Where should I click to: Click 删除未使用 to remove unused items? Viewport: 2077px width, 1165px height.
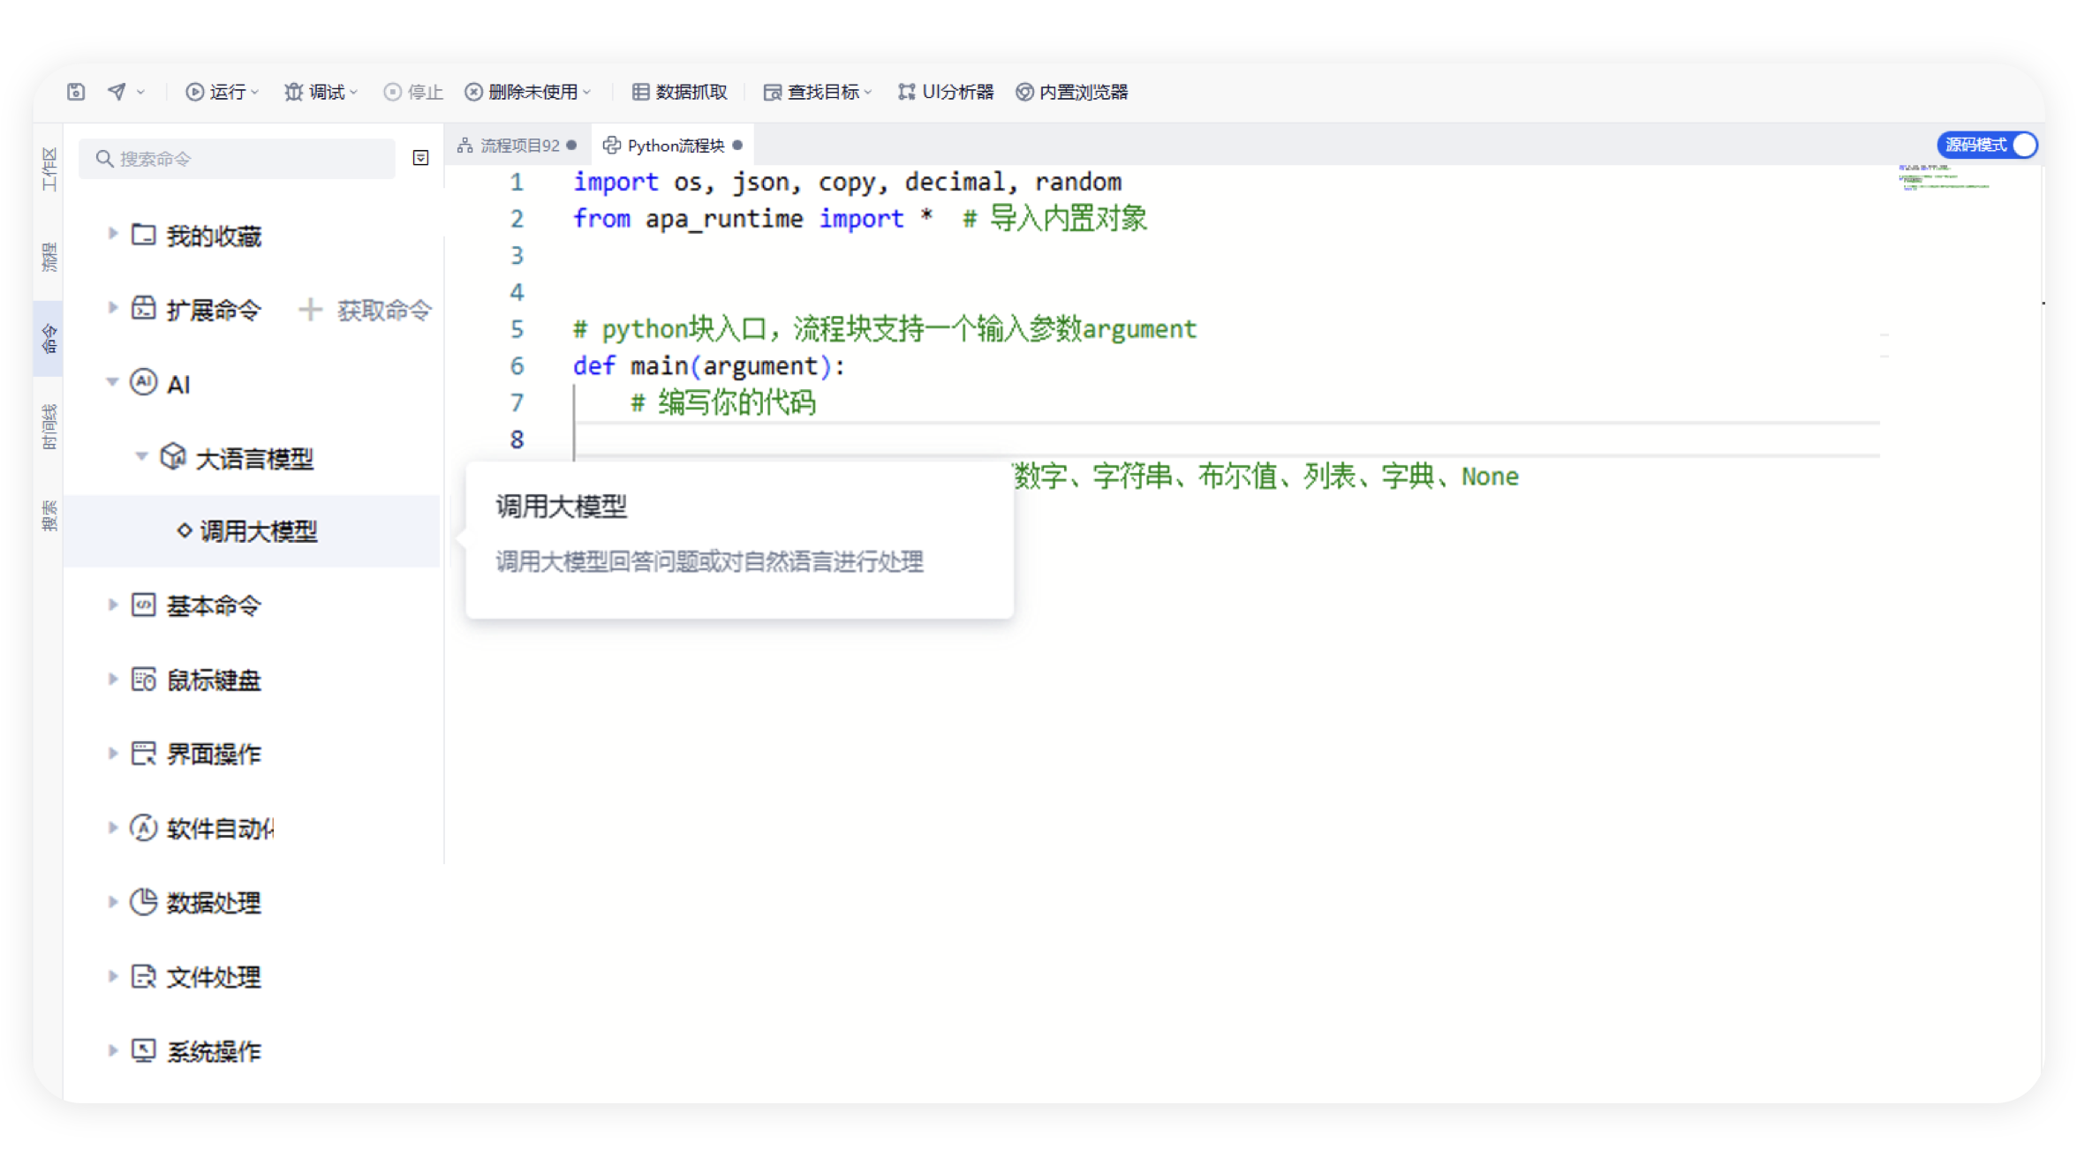(x=527, y=91)
